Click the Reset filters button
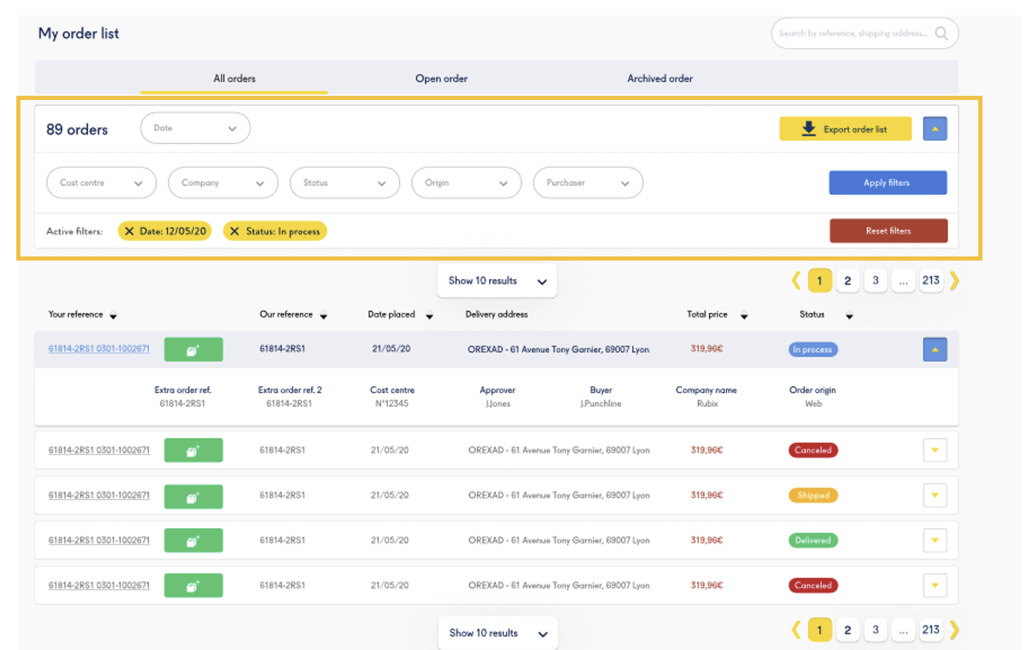Screen dimensions: 1034x650 pos(889,231)
